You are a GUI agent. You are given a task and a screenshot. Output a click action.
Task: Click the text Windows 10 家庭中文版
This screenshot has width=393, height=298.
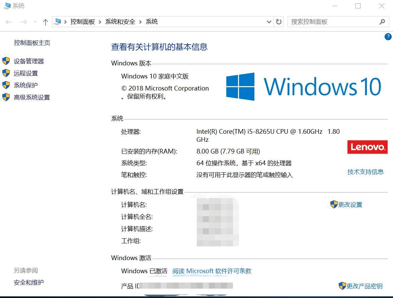155,76
